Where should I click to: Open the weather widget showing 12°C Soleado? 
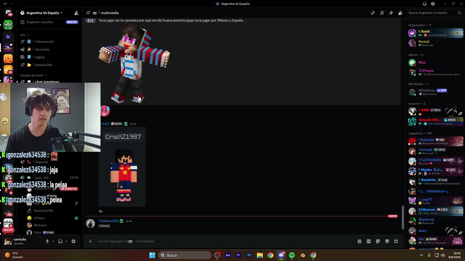pos(14,255)
